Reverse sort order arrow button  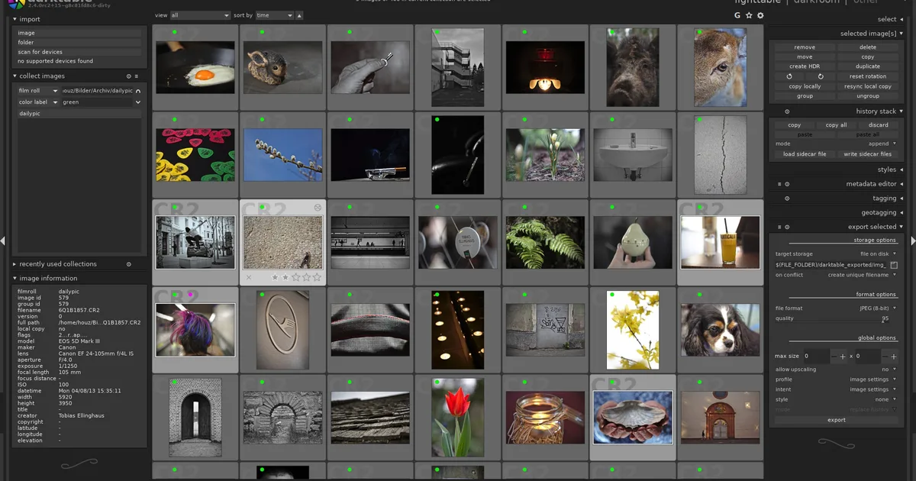pos(299,15)
